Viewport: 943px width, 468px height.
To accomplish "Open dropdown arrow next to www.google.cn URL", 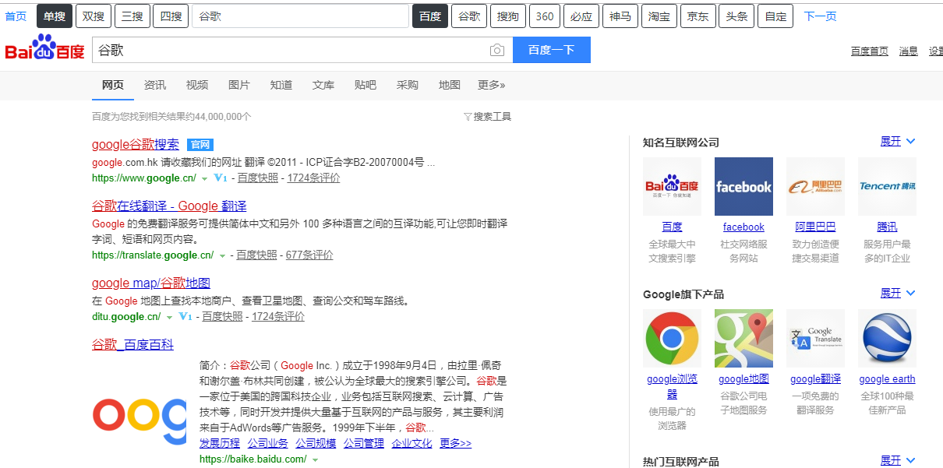I will point(205,178).
